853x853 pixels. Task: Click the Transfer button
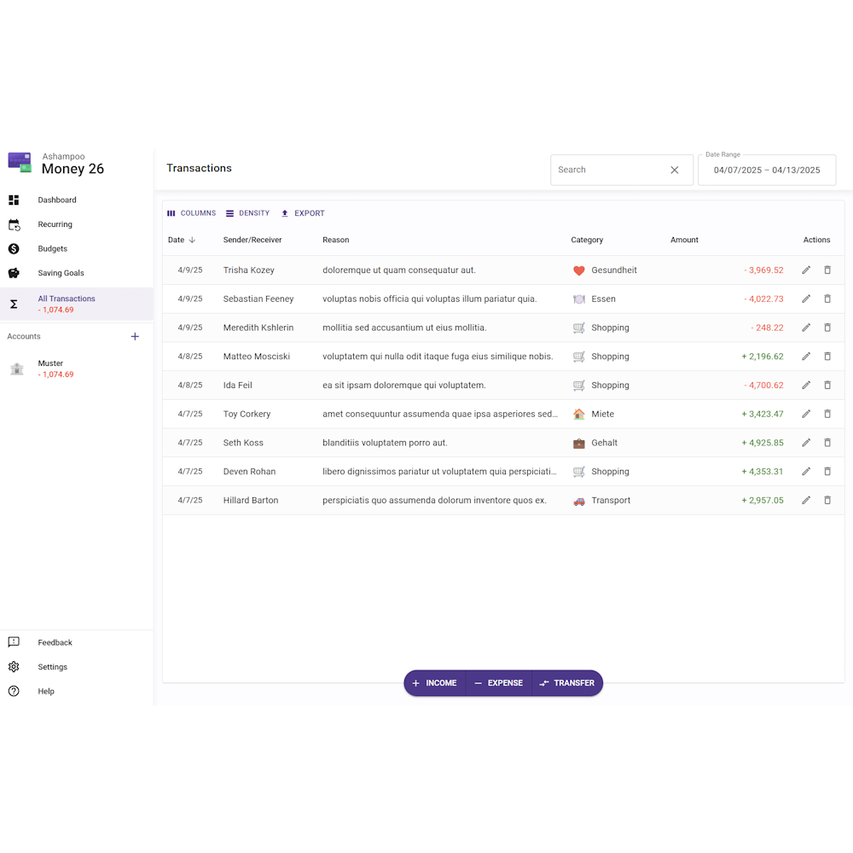click(567, 683)
